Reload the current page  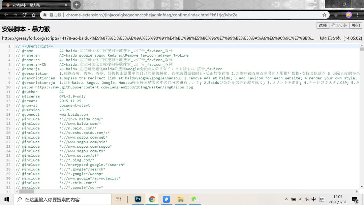point(24,15)
